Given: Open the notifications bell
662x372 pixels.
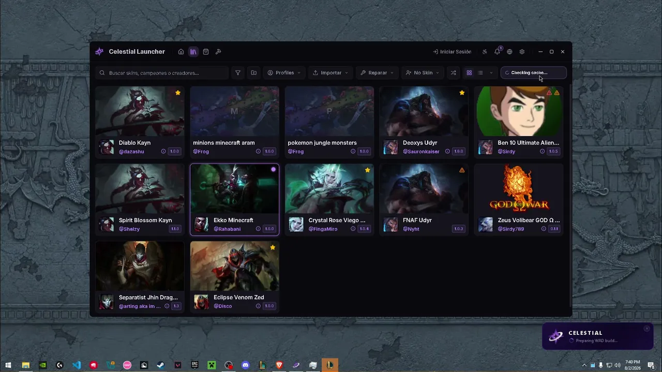Looking at the screenshot, I should click(x=497, y=52).
